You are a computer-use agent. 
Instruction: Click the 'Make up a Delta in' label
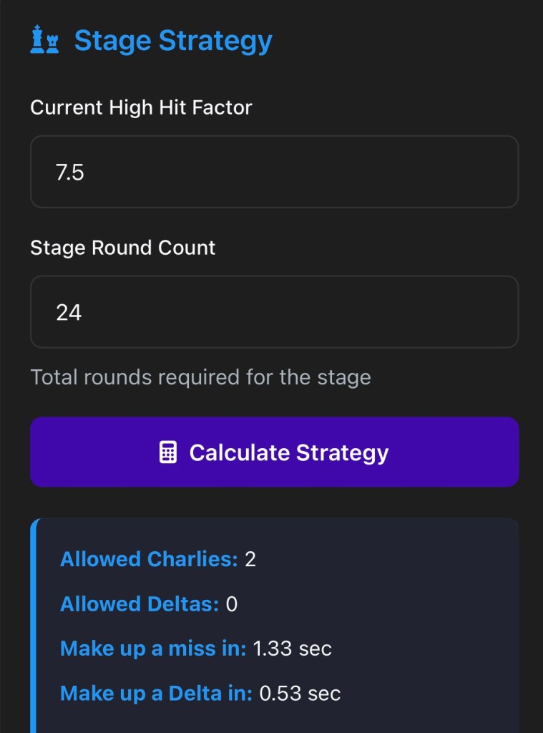[x=156, y=693]
